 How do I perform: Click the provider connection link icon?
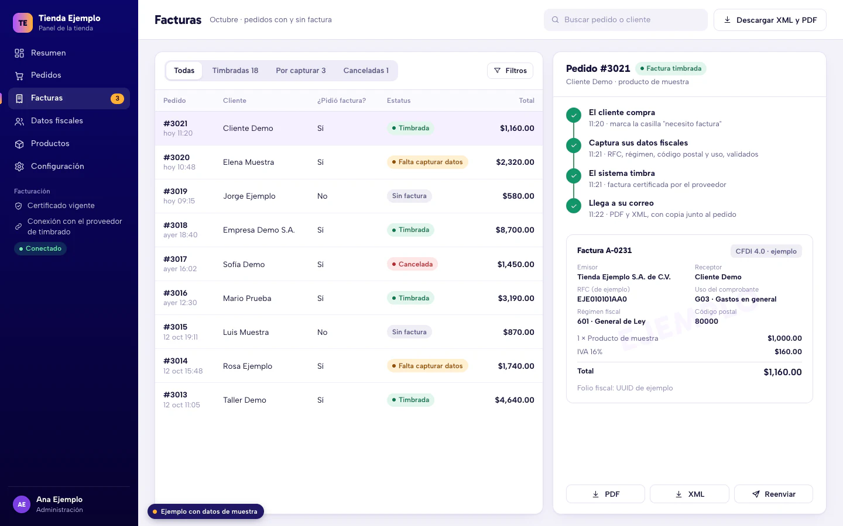coord(18,227)
